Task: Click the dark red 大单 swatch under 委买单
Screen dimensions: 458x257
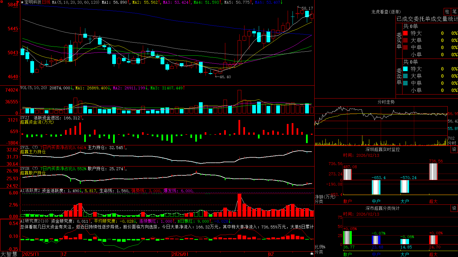Action: [x=405, y=40]
